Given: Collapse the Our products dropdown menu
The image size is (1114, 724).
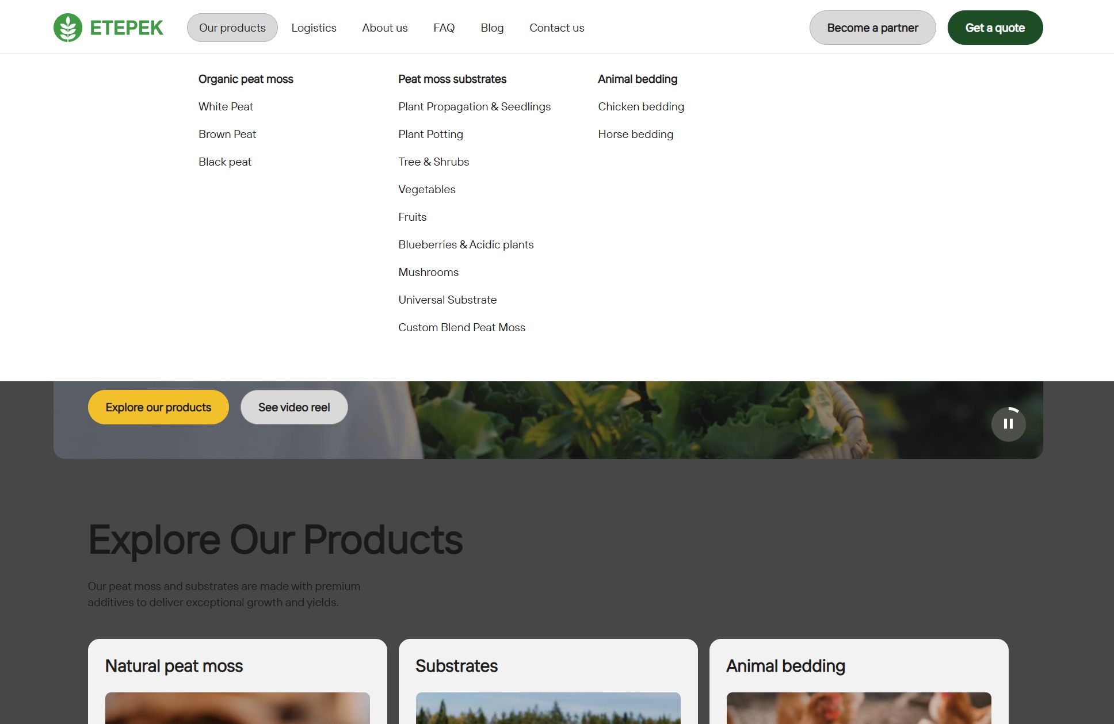Looking at the screenshot, I should point(232,28).
